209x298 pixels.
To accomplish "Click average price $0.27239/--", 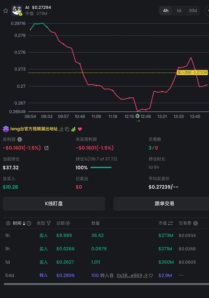I will coord(163,187).
